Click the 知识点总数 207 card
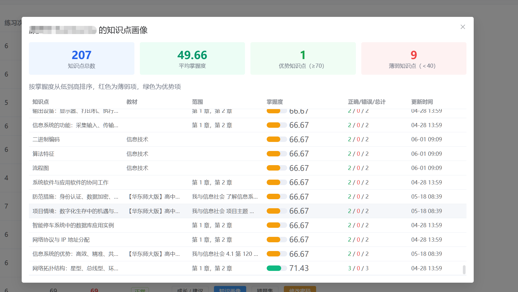 tap(82, 58)
